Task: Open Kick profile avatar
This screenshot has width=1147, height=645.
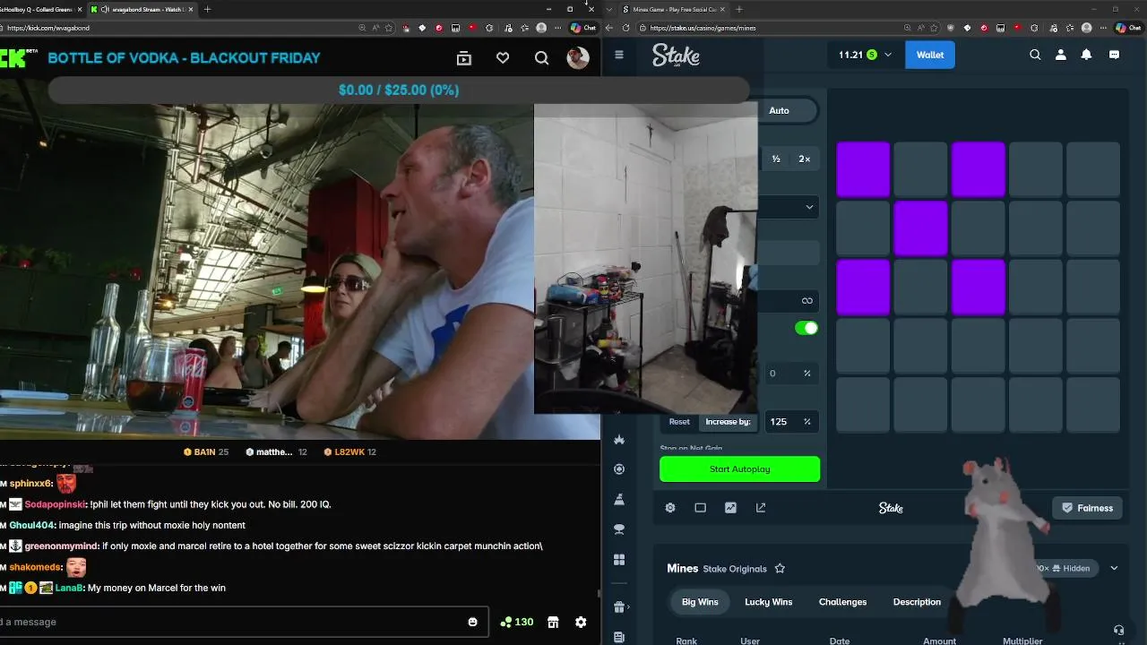Action: pos(578,58)
